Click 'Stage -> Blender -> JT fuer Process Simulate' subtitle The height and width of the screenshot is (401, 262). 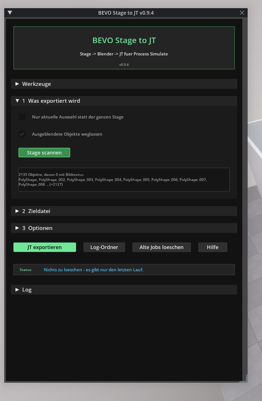click(x=124, y=54)
